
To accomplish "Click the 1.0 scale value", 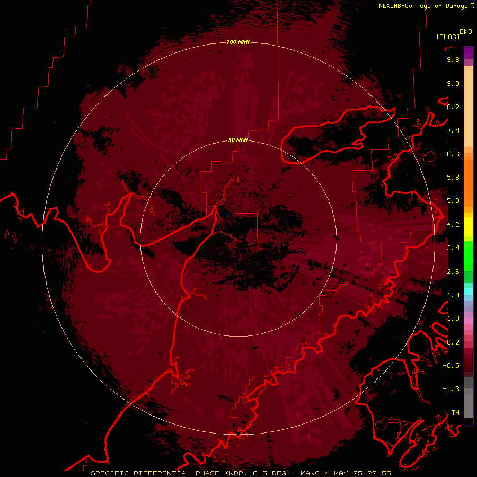I will coord(453,319).
